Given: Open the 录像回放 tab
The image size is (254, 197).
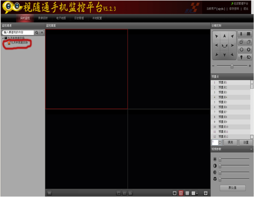Looking at the screenshot, I should pyautogui.click(x=43, y=18).
